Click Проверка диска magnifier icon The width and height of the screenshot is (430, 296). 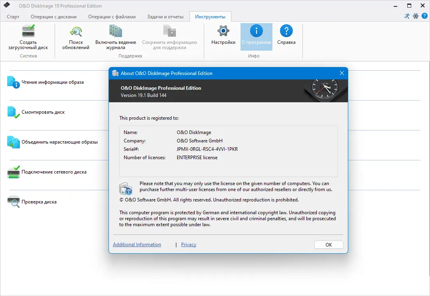point(14,202)
